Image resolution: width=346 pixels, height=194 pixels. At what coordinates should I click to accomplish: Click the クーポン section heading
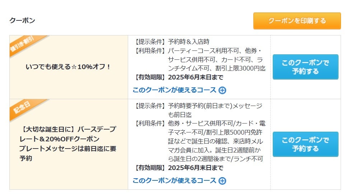pos(22,20)
